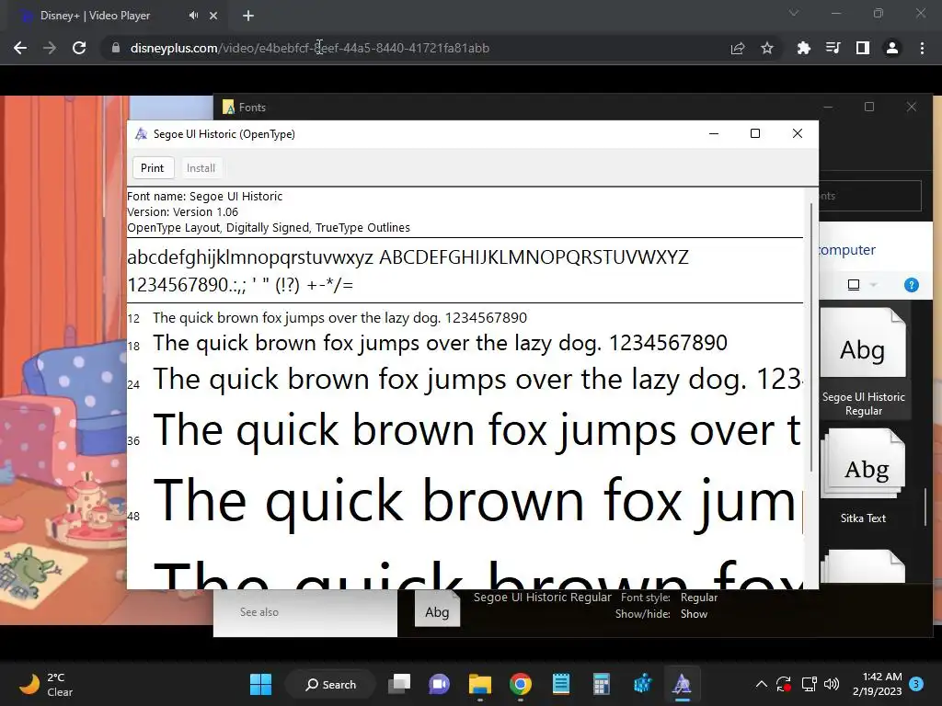Click 'computer' link in Fonts window
Image resolution: width=942 pixels, height=706 pixels.
pyautogui.click(x=847, y=250)
